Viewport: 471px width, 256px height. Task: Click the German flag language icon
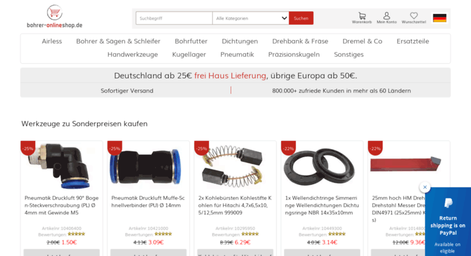pos(439,18)
